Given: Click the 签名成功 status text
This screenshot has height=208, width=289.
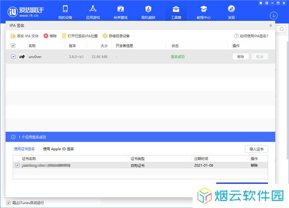Looking at the screenshot, I should click(x=177, y=57).
